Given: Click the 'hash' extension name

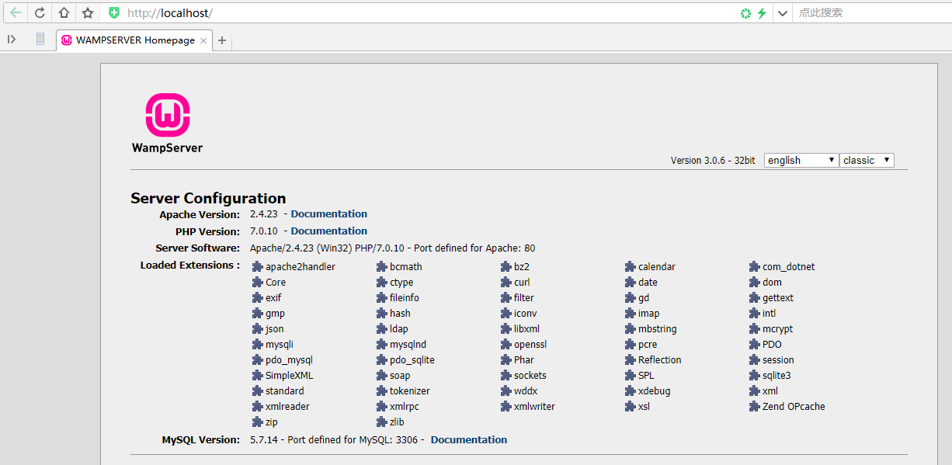Looking at the screenshot, I should click(x=400, y=314).
